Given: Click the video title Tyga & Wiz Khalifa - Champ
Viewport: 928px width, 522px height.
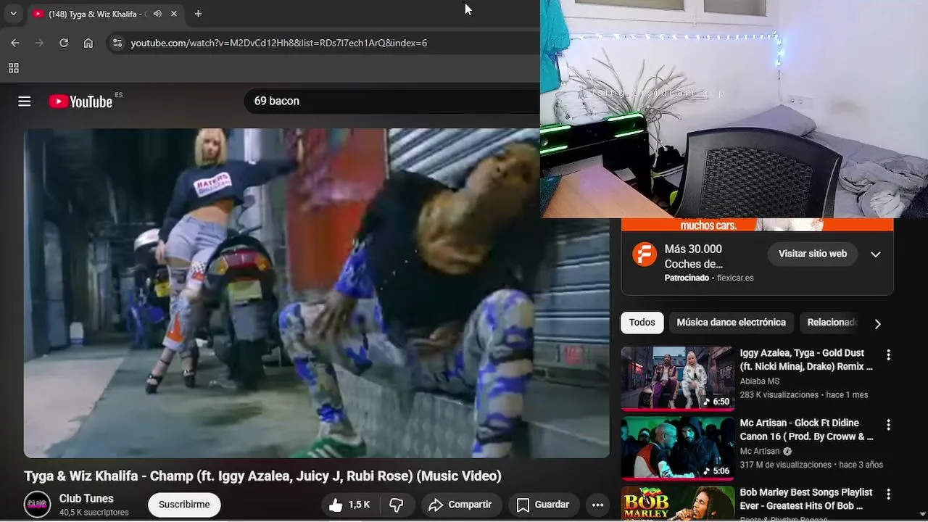Looking at the screenshot, I should (x=262, y=476).
